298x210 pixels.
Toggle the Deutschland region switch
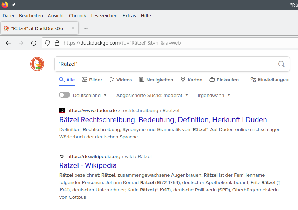tap(65, 95)
